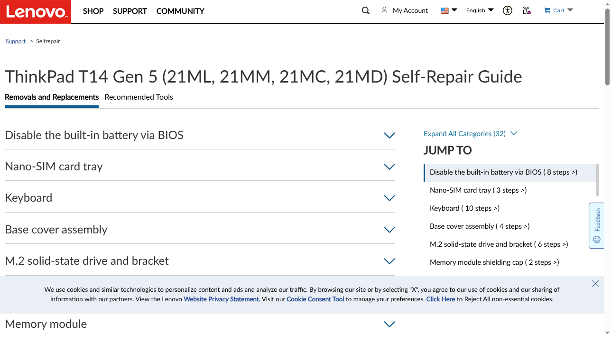Open the Cookie Consent Tool link
The image size is (611, 362).
(x=315, y=299)
